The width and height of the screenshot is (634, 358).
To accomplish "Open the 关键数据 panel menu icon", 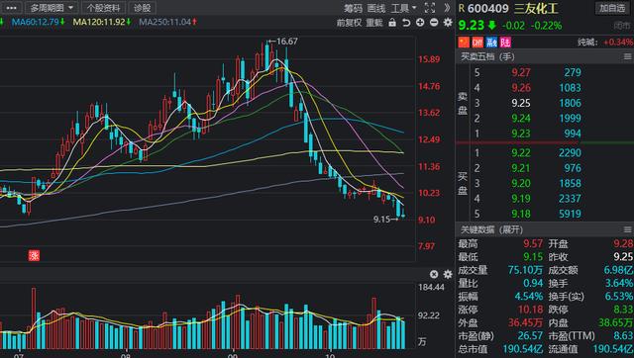I will click(627, 230).
